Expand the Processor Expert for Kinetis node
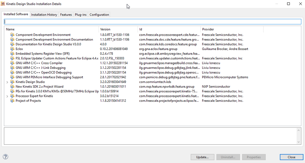 (7, 96)
